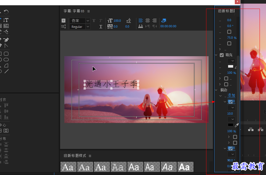The height and width of the screenshot is (175, 266).
Task: Click the kerning VA icon
Action: pyautogui.click(x=110, y=26)
